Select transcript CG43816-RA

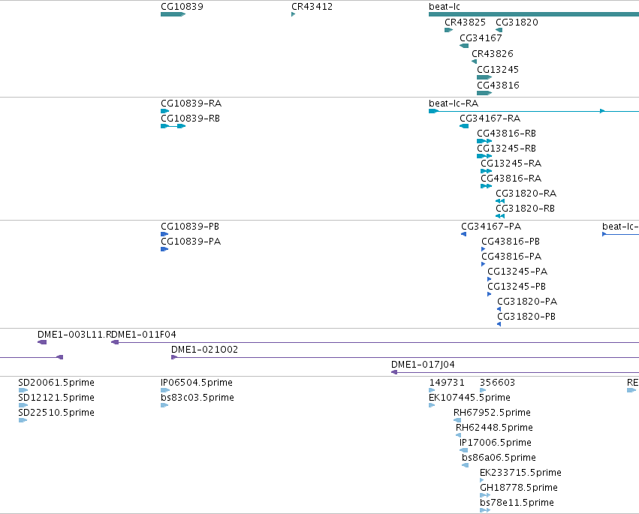pyautogui.click(x=511, y=179)
